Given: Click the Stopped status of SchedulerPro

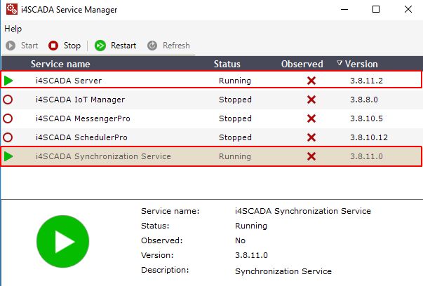Looking at the screenshot, I should [x=235, y=137].
